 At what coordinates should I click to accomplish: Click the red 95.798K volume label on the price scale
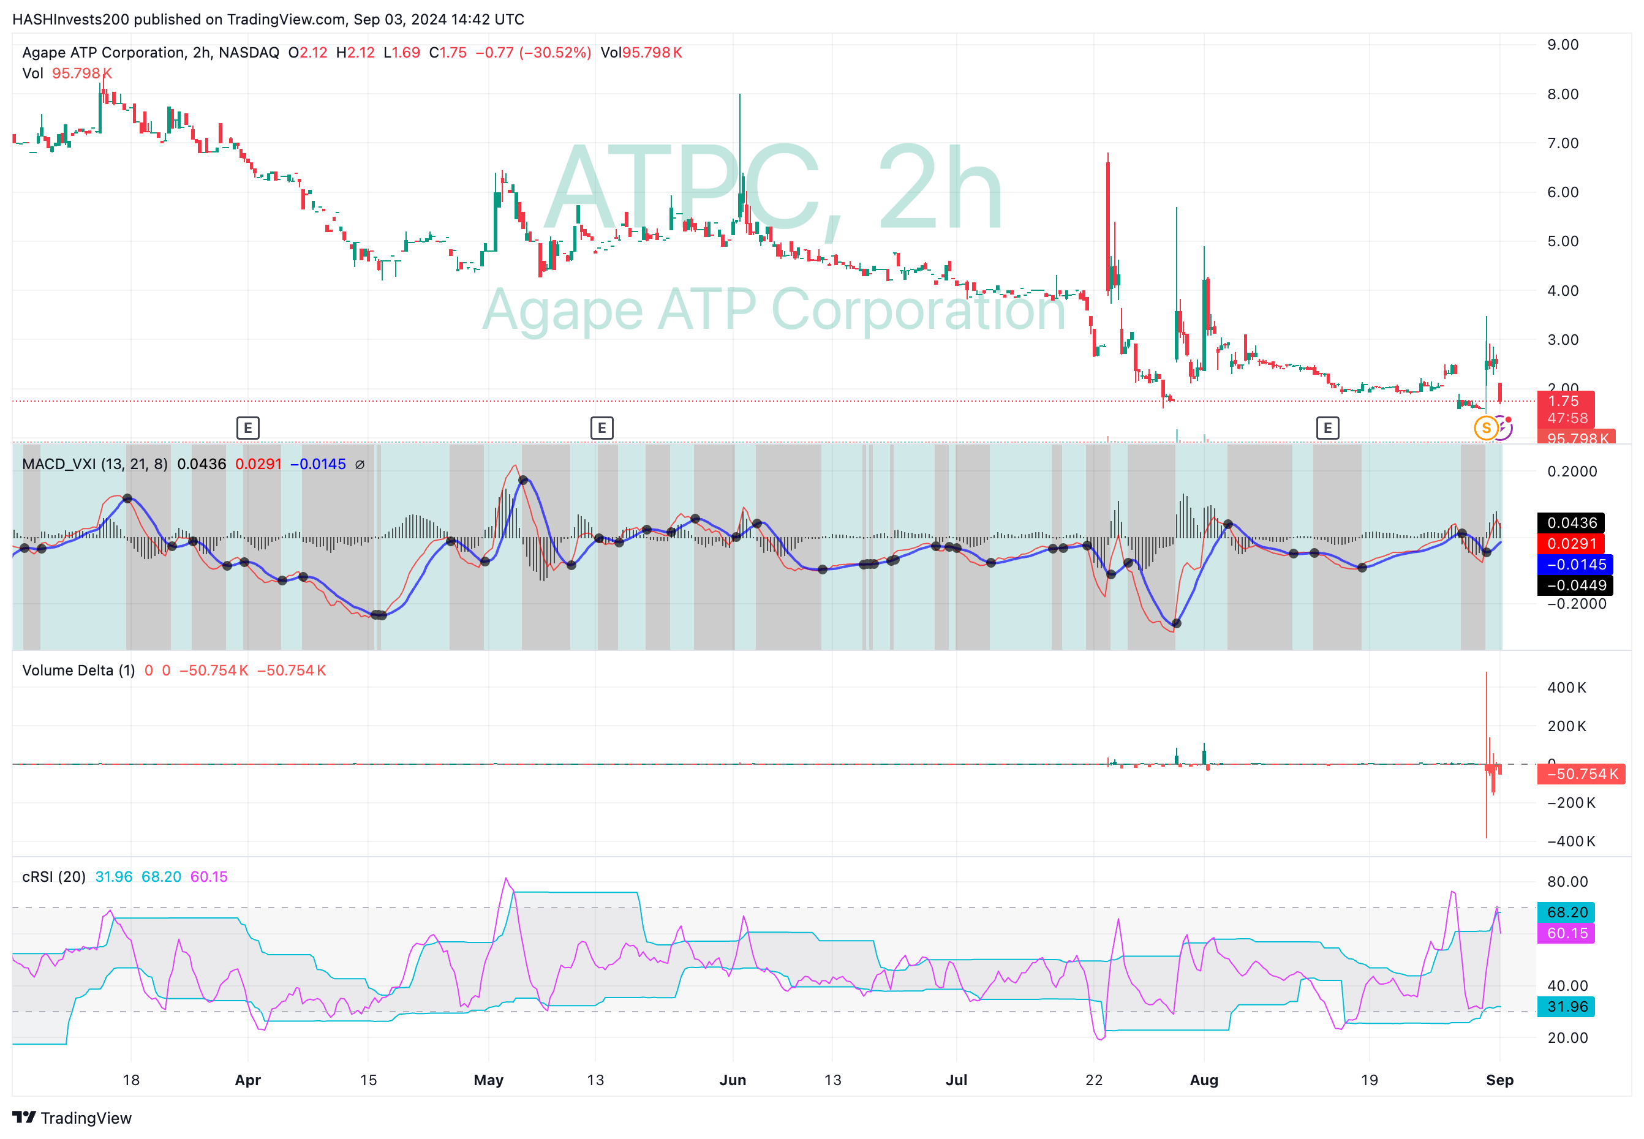click(1576, 437)
